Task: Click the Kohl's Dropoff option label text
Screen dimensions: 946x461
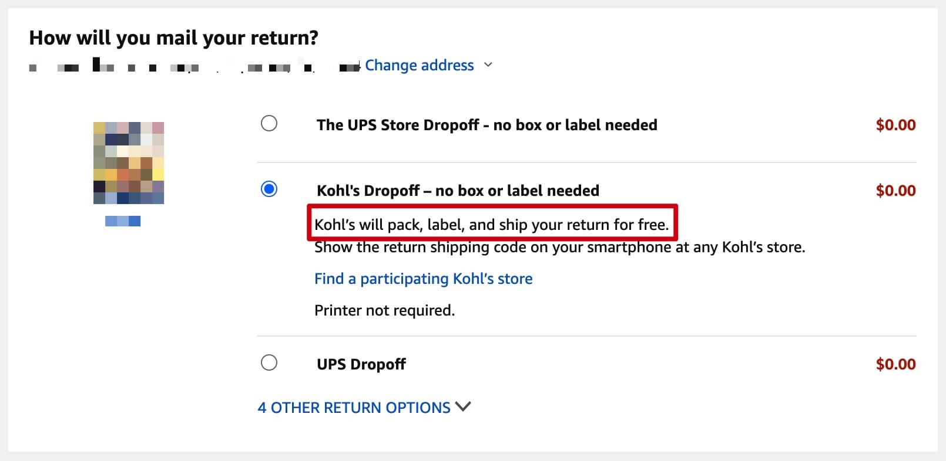Action: pos(457,190)
